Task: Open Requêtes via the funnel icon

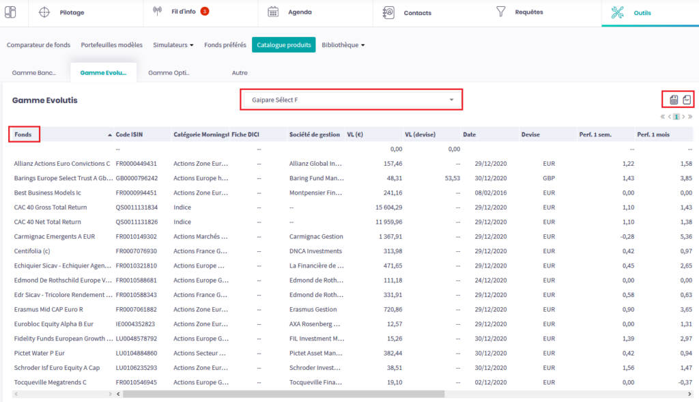Action: [501, 12]
